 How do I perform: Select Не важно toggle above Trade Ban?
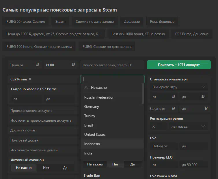tap(95, 164)
